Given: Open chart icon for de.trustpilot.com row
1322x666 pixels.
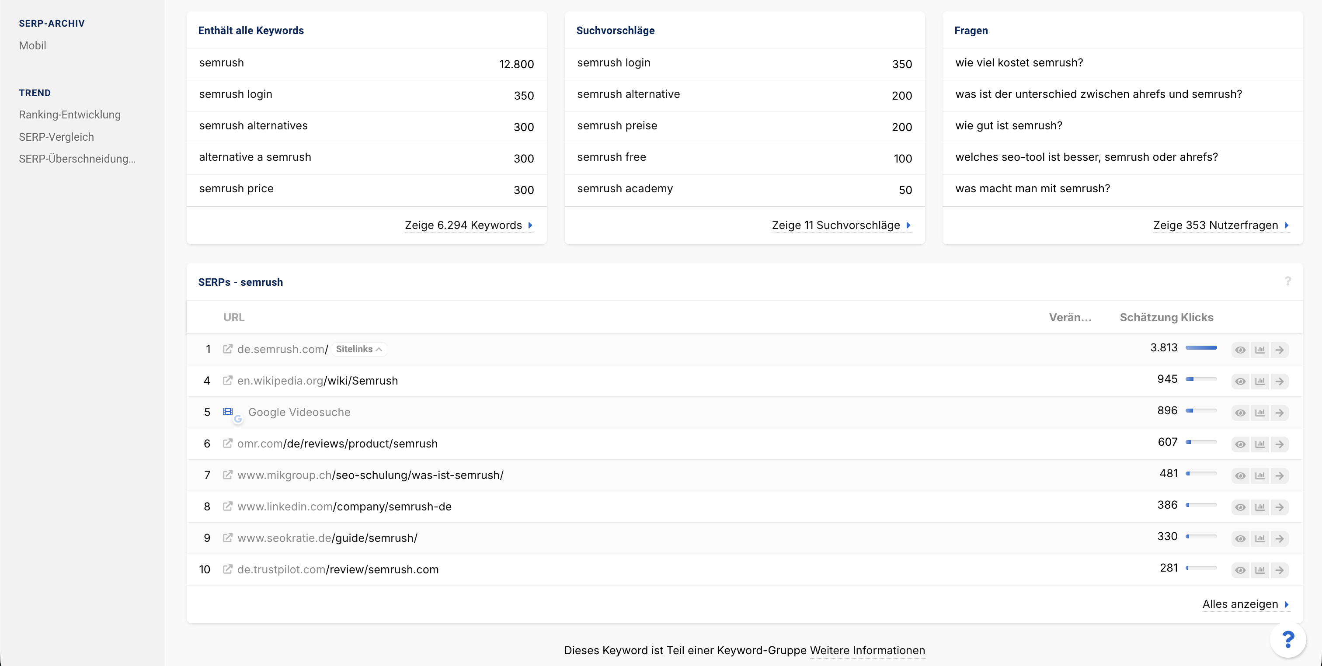Looking at the screenshot, I should pyautogui.click(x=1260, y=570).
